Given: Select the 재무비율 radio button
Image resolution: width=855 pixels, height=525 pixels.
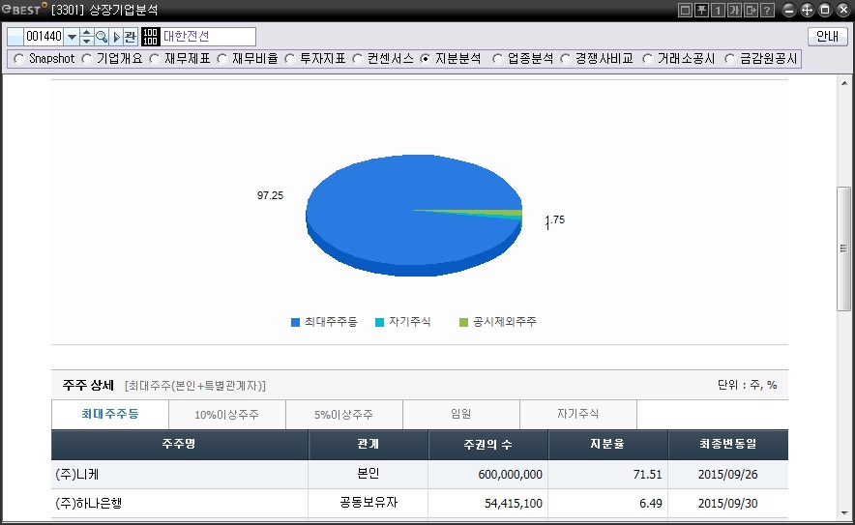Looking at the screenshot, I should pyautogui.click(x=222, y=59).
